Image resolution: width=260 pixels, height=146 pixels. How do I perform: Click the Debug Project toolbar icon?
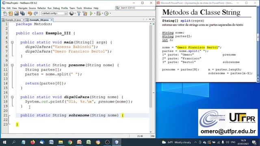[x=98, y=13]
